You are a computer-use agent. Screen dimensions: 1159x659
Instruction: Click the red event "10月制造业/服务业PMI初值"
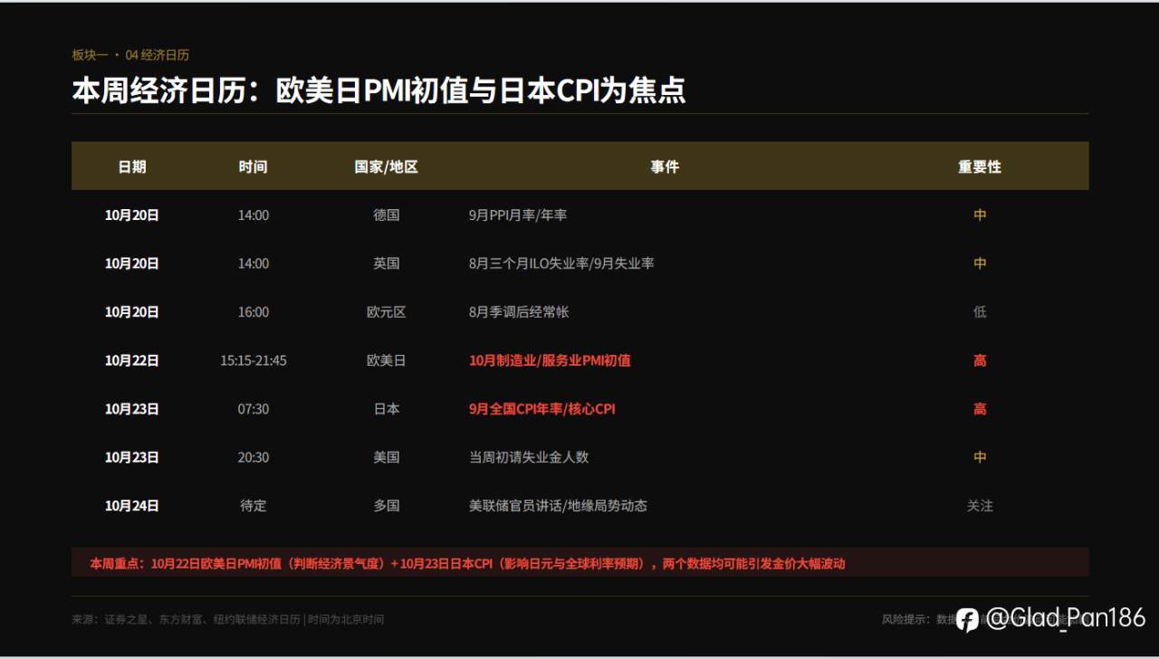[550, 360]
